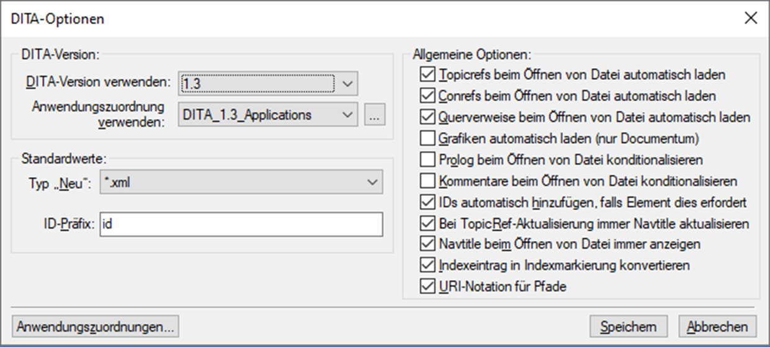770x347 pixels.
Task: Click the ellipsis browse button
Action: (x=375, y=115)
